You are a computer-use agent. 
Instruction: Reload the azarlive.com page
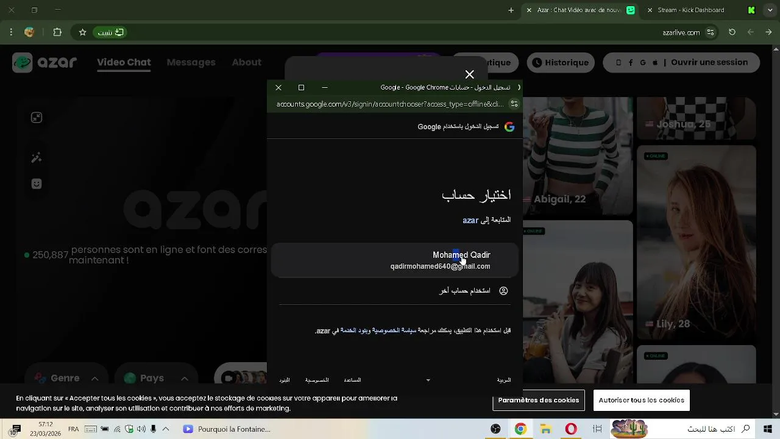[x=732, y=32]
